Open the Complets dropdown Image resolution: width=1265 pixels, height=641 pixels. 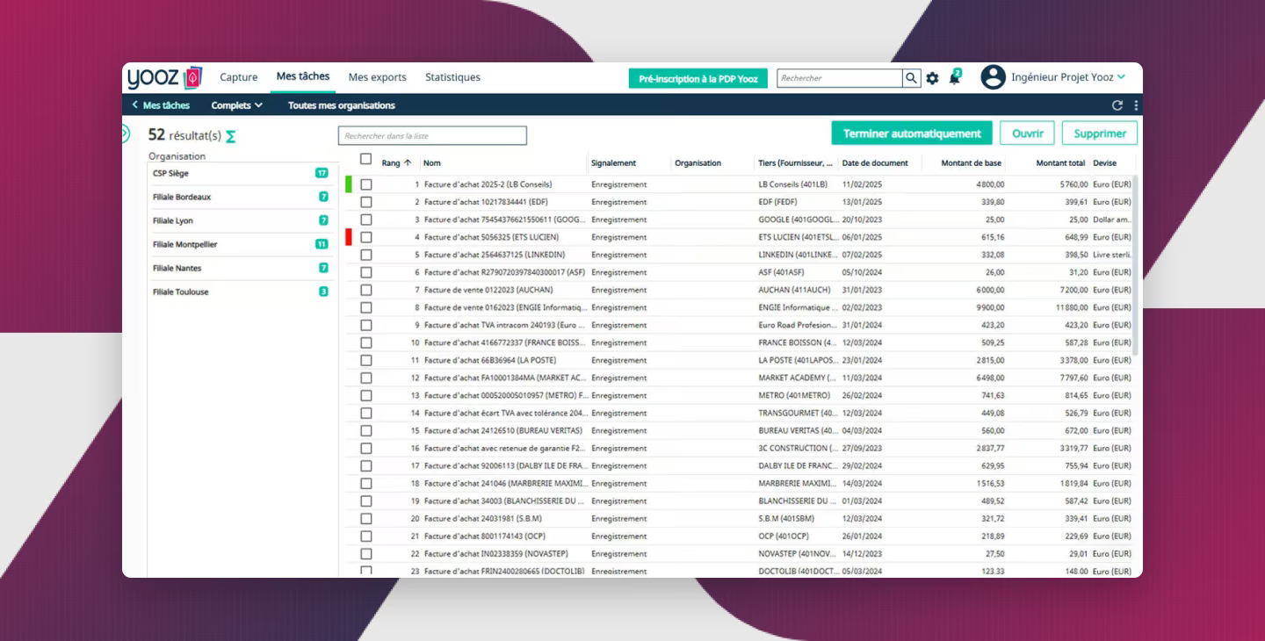(237, 105)
